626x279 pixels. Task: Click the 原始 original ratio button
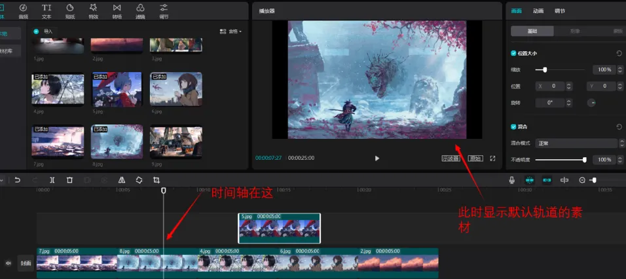[x=475, y=158]
